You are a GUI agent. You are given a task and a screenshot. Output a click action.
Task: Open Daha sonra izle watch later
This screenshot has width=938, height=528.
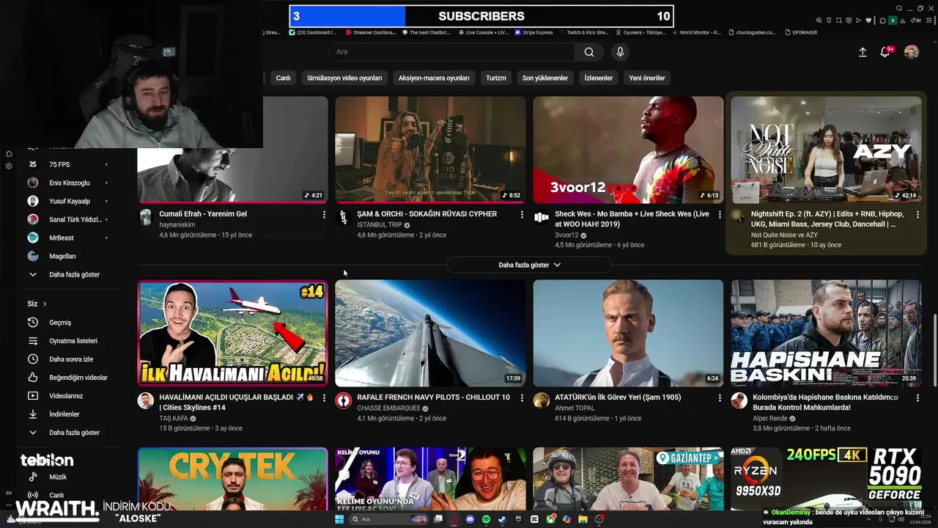[x=70, y=359]
